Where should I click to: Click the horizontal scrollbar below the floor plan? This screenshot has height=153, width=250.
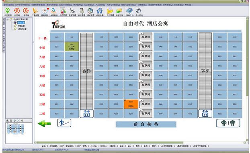tap(140, 143)
